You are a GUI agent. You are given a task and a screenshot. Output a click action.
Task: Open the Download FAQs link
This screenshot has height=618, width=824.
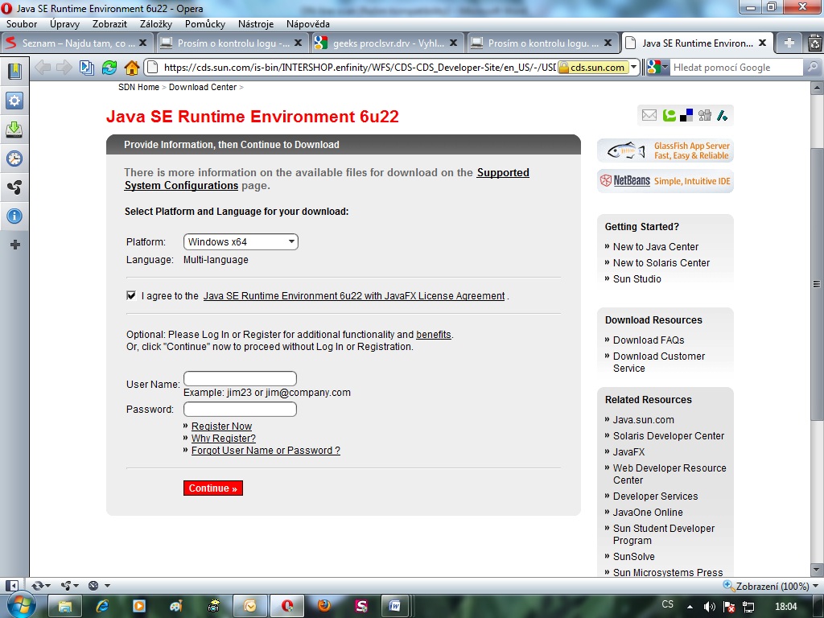(x=649, y=340)
